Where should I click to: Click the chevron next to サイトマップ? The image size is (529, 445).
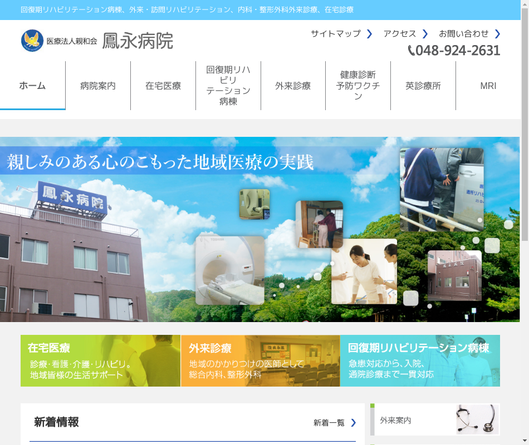point(369,34)
